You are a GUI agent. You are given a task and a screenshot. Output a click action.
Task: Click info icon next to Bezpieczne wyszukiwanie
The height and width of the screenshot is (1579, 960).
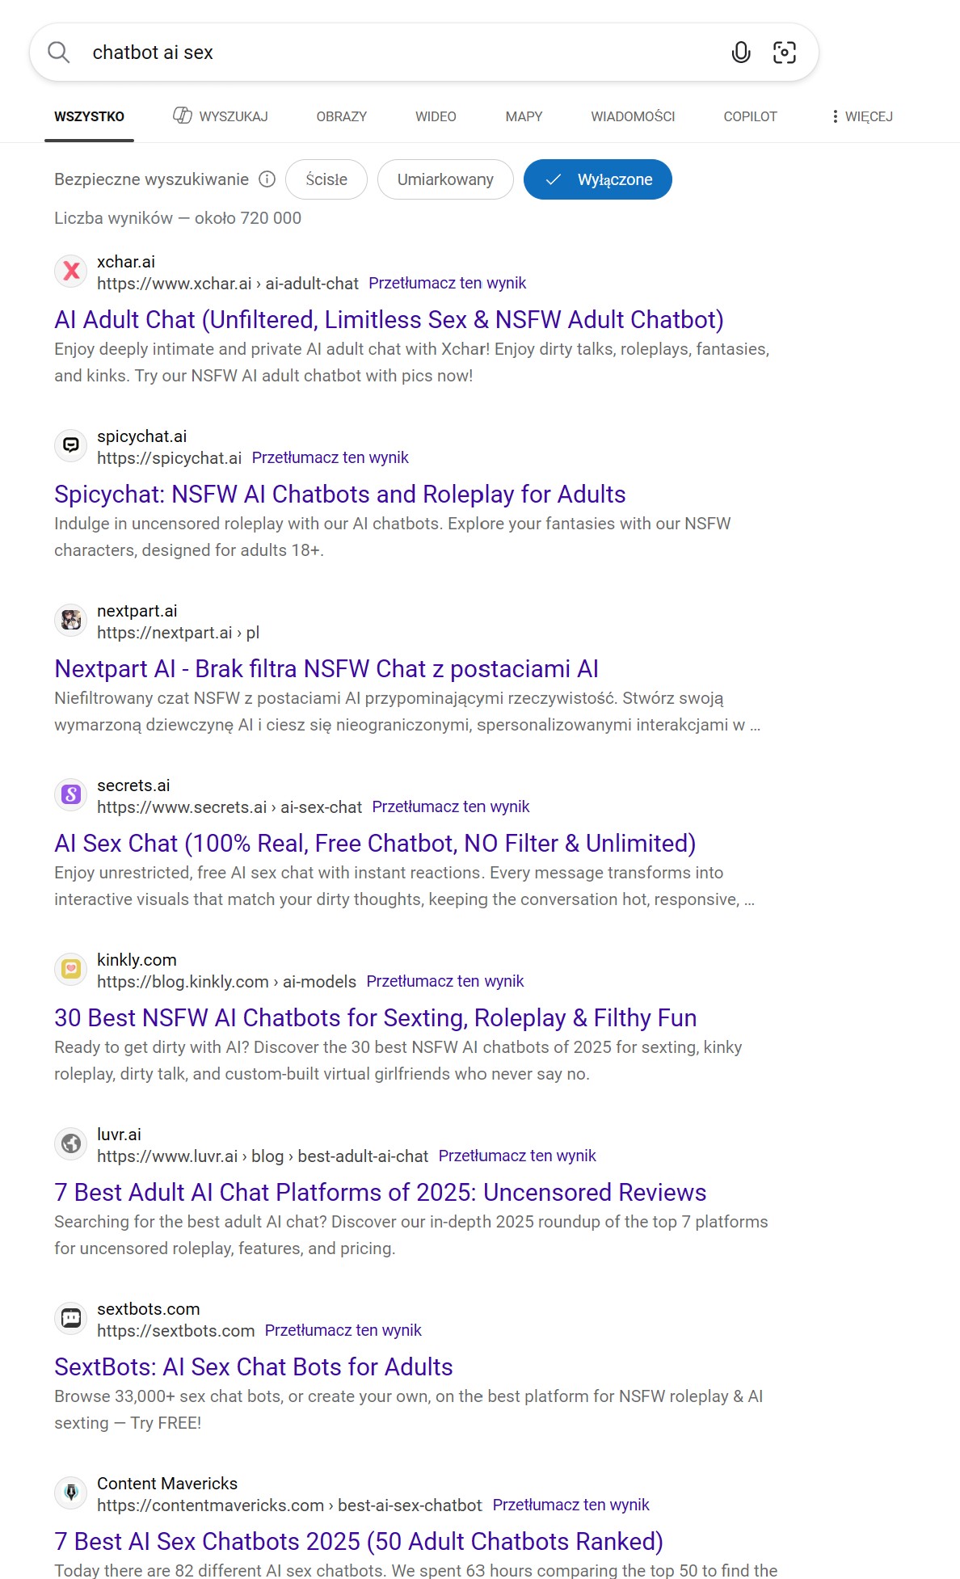(x=267, y=179)
